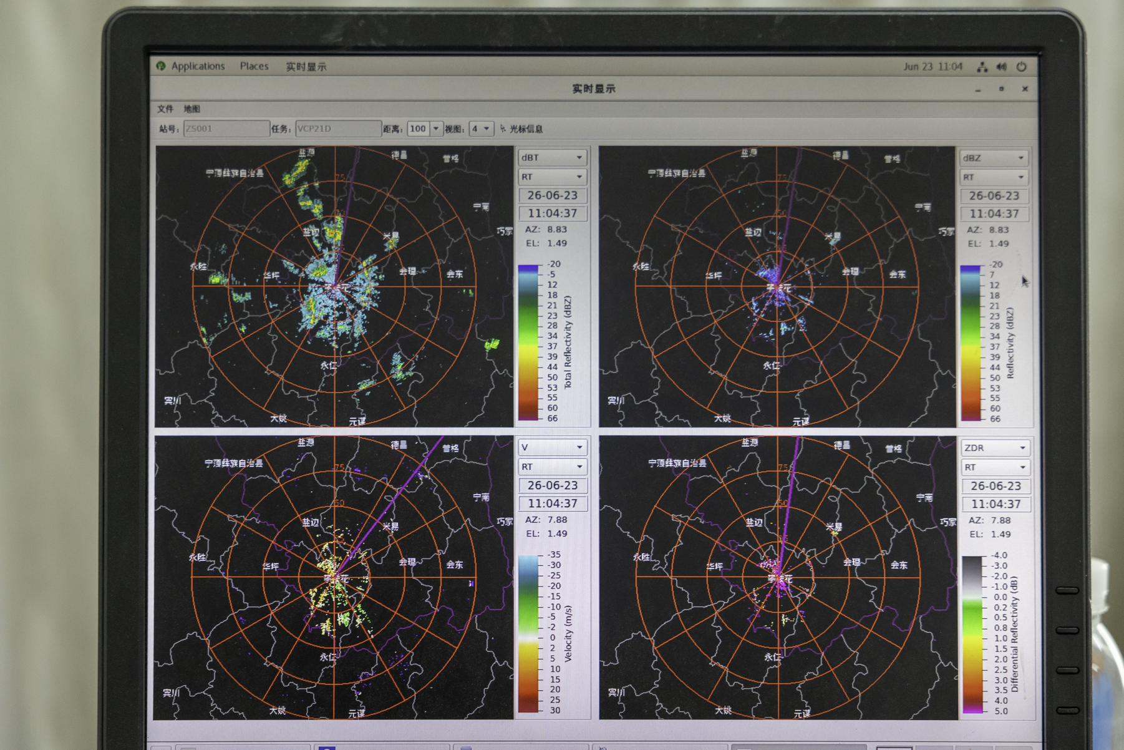Viewport: 1124px width, 750px height.
Task: Open the 地图 menu
Action: coord(191,109)
